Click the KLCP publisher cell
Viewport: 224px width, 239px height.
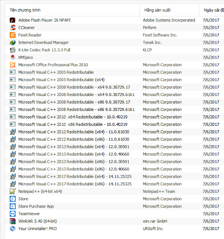(147, 50)
